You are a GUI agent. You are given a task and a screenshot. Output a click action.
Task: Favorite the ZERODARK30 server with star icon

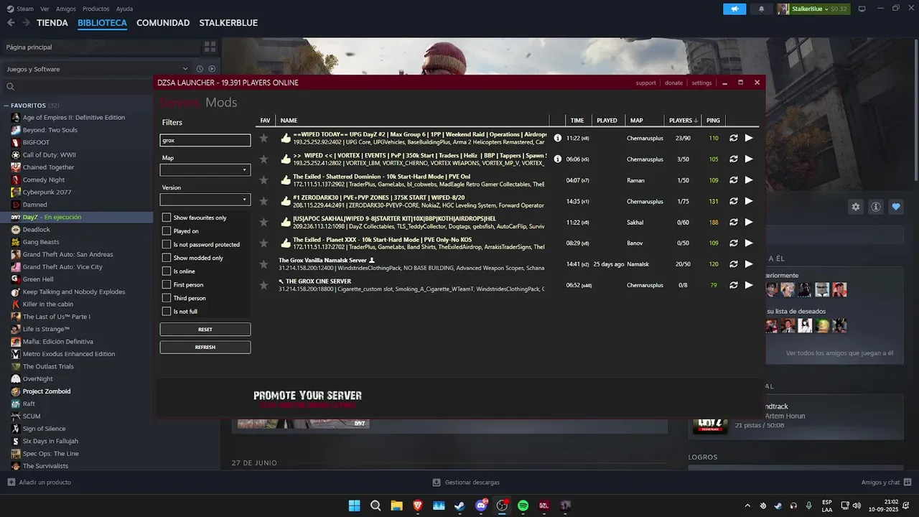pyautogui.click(x=263, y=201)
